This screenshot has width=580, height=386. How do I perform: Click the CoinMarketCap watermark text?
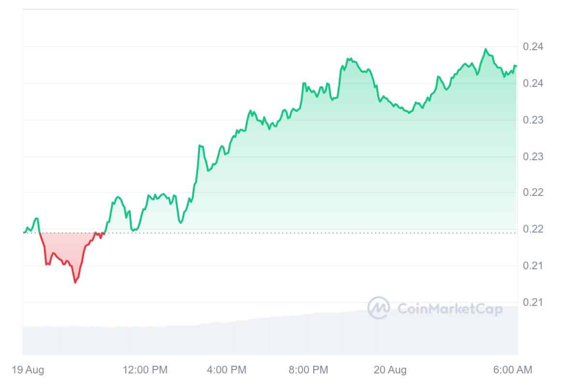[x=449, y=309]
